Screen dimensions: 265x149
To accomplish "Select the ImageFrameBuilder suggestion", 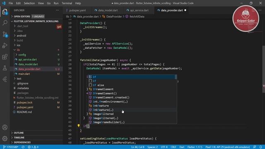I will [132, 122].
